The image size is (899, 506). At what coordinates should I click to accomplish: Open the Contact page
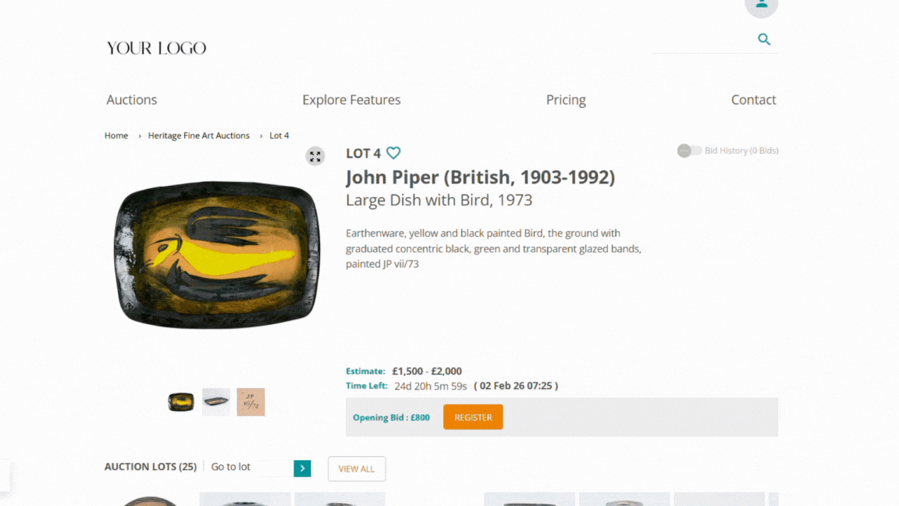[753, 100]
